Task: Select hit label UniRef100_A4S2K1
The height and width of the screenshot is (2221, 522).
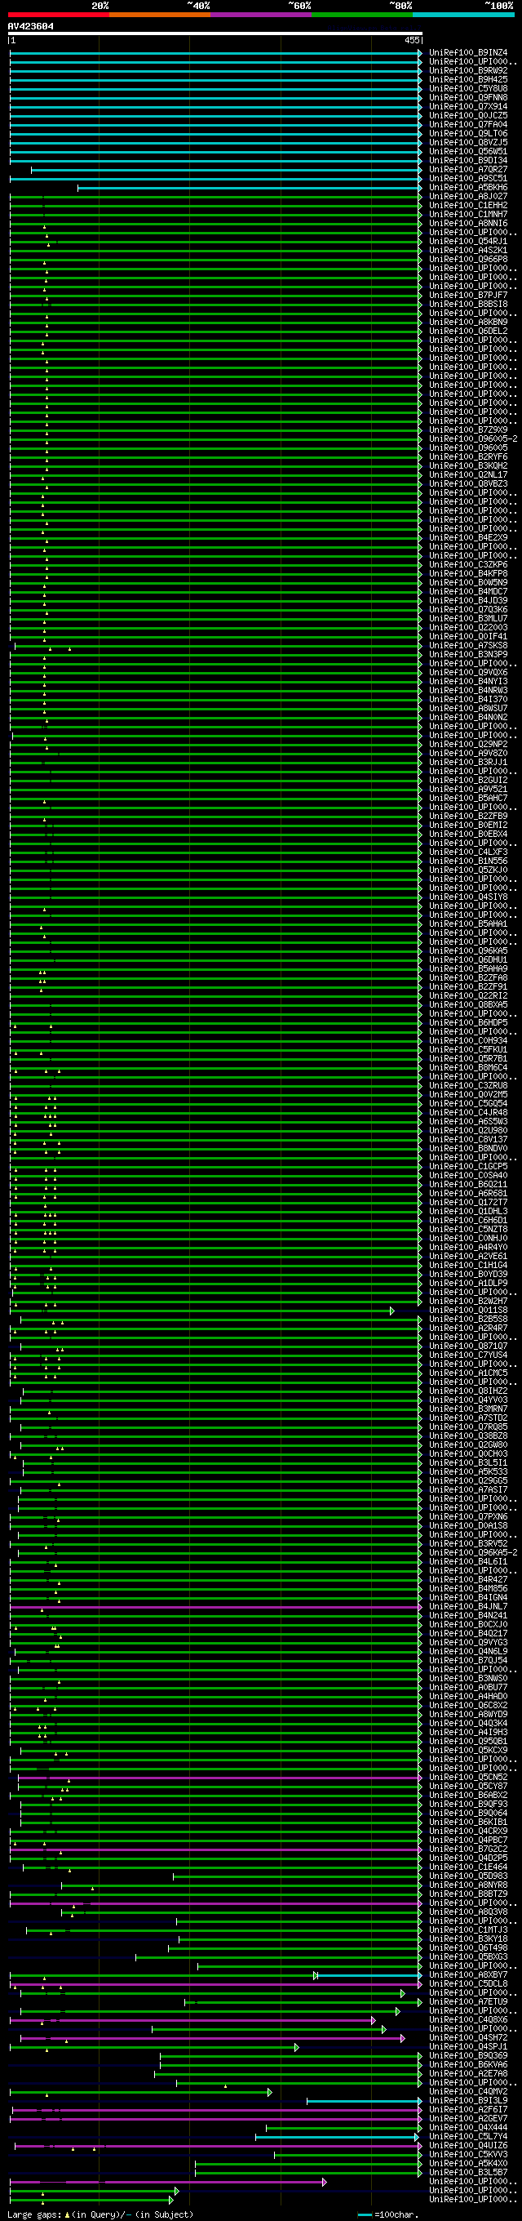Action: (469, 250)
